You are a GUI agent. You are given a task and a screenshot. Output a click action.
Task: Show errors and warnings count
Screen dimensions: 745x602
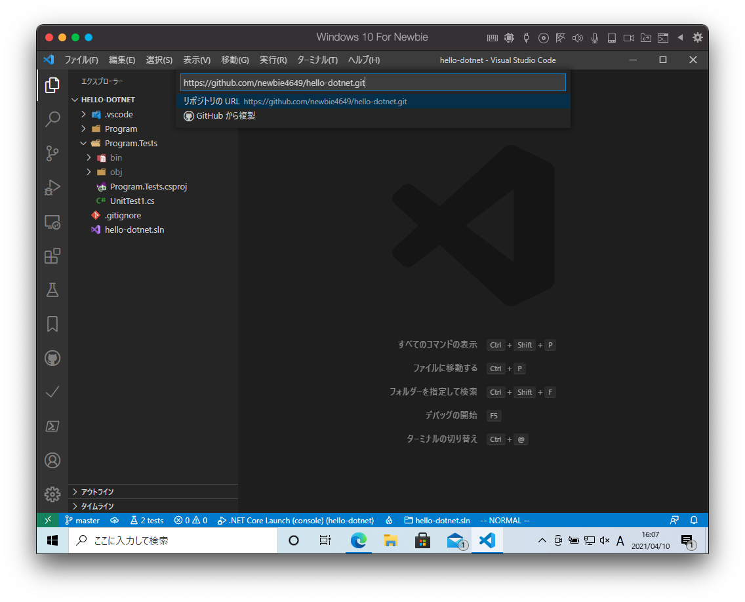coord(191,520)
